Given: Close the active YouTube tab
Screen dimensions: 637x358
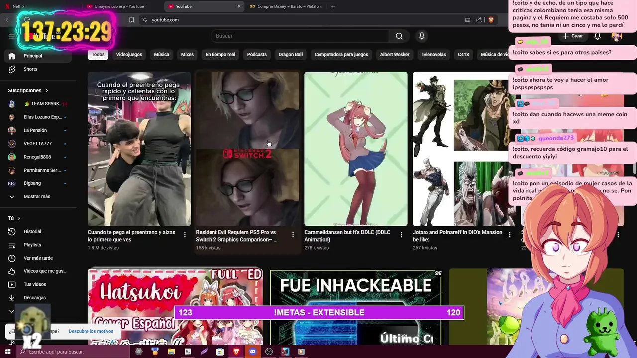Looking at the screenshot, I should click(x=239, y=6).
